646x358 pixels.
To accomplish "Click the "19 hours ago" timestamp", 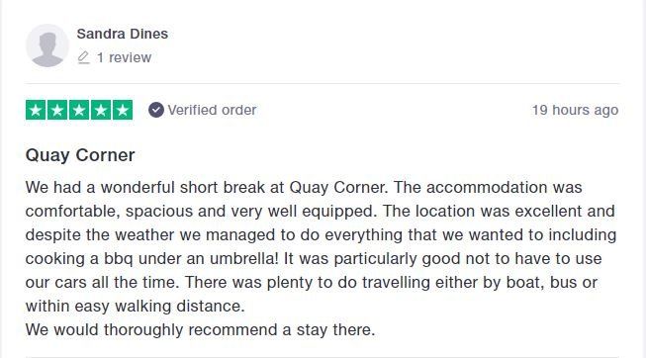I will point(575,110).
